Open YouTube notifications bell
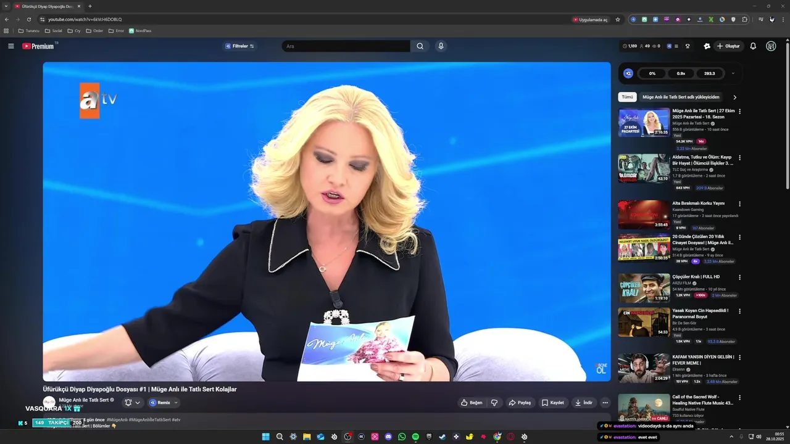 pos(753,46)
